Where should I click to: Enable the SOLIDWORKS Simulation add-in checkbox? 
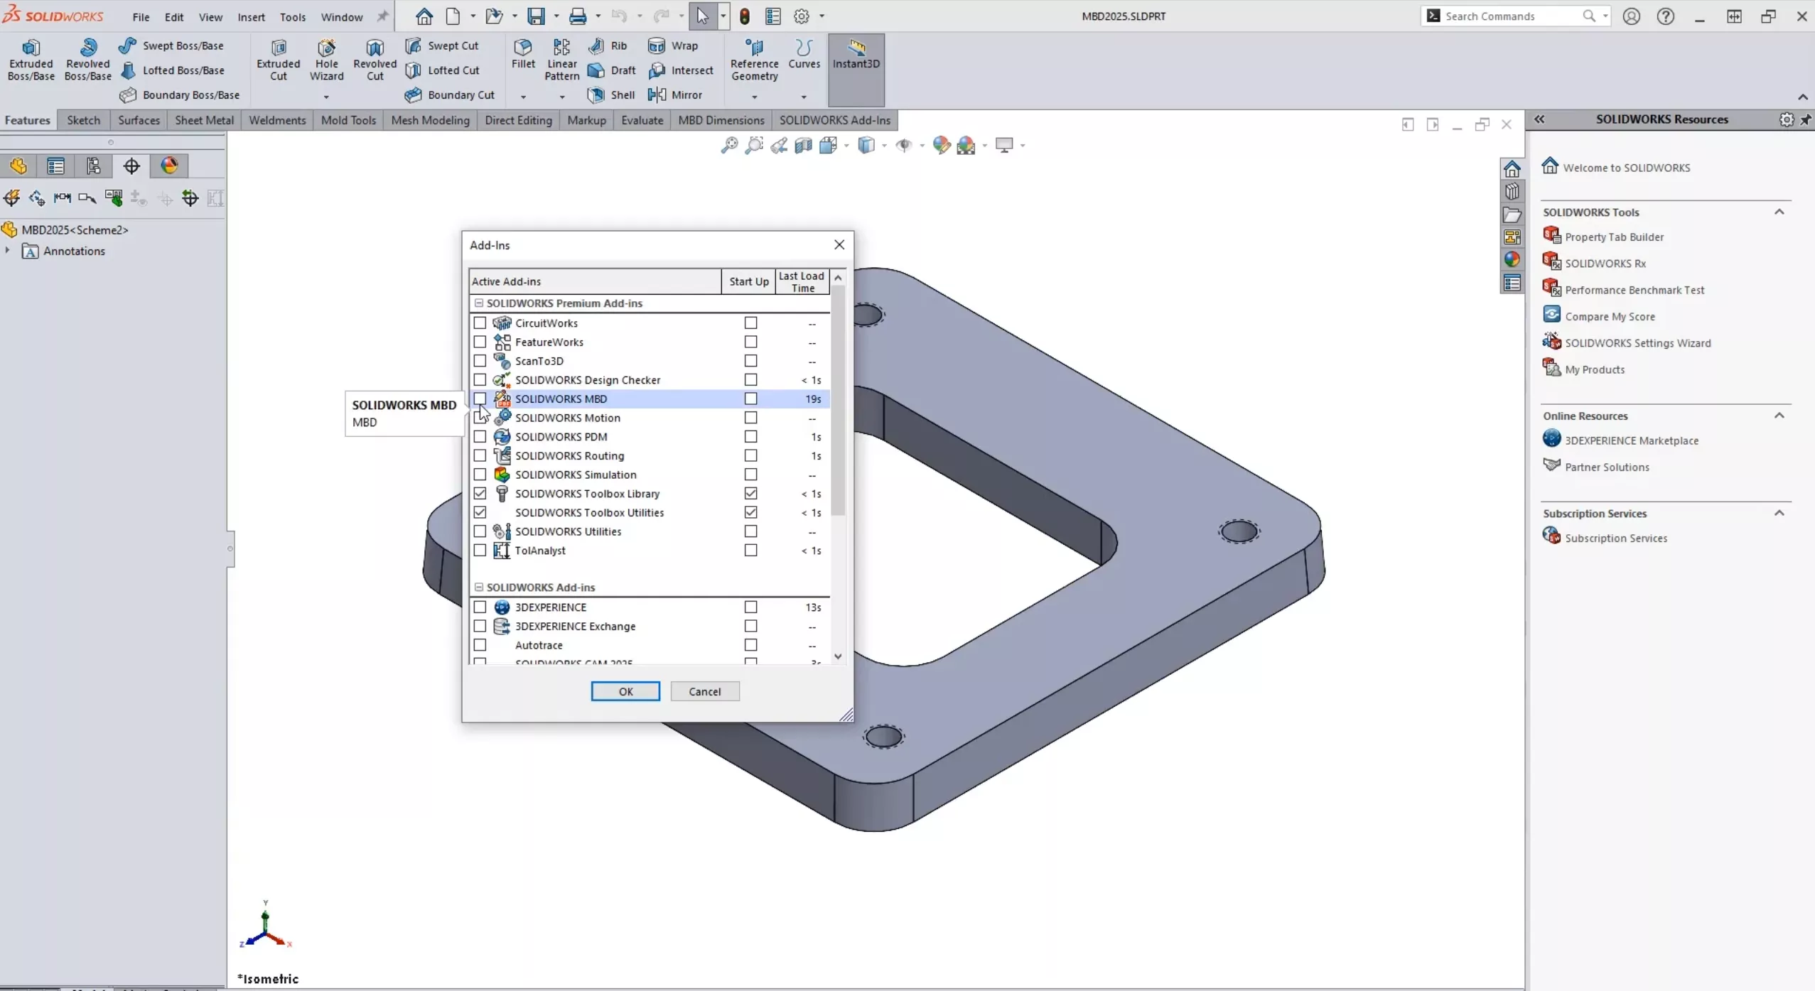(x=480, y=475)
